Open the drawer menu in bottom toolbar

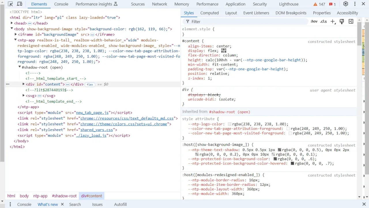click(x=10, y=204)
